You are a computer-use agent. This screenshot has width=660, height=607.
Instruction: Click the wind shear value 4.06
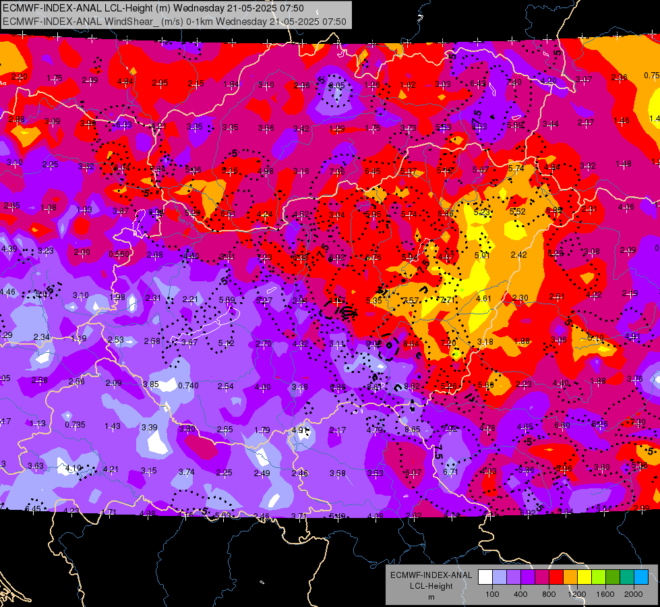click(626, 207)
